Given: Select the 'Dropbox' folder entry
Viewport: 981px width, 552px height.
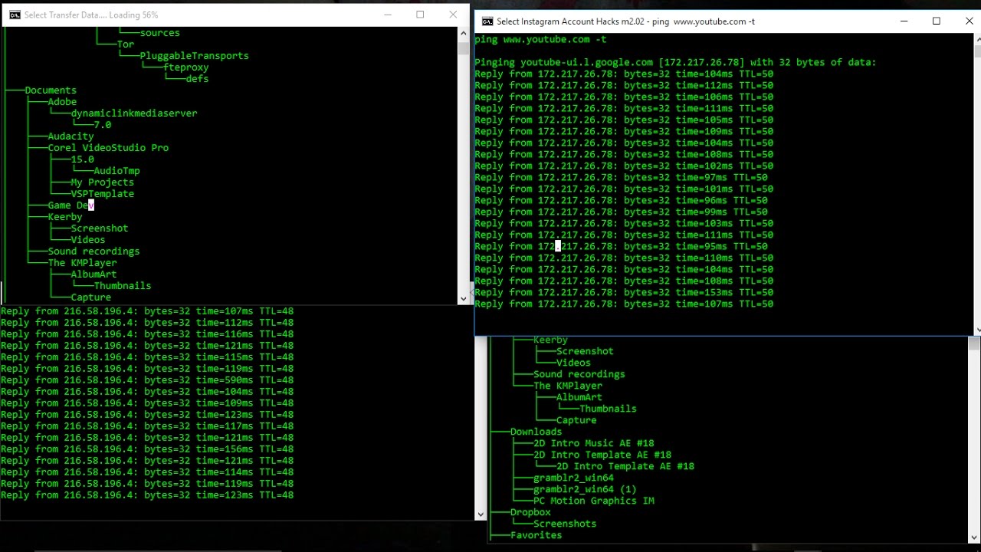Looking at the screenshot, I should 530,512.
